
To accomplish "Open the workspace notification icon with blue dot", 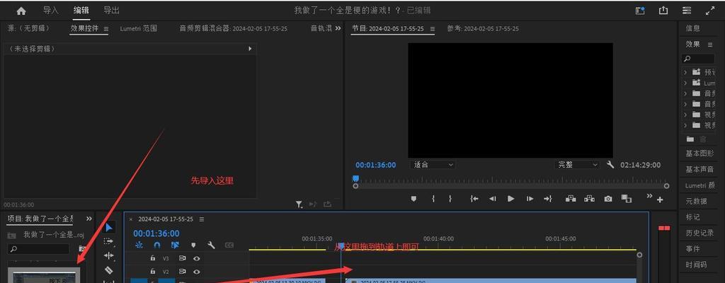I will (640, 11).
